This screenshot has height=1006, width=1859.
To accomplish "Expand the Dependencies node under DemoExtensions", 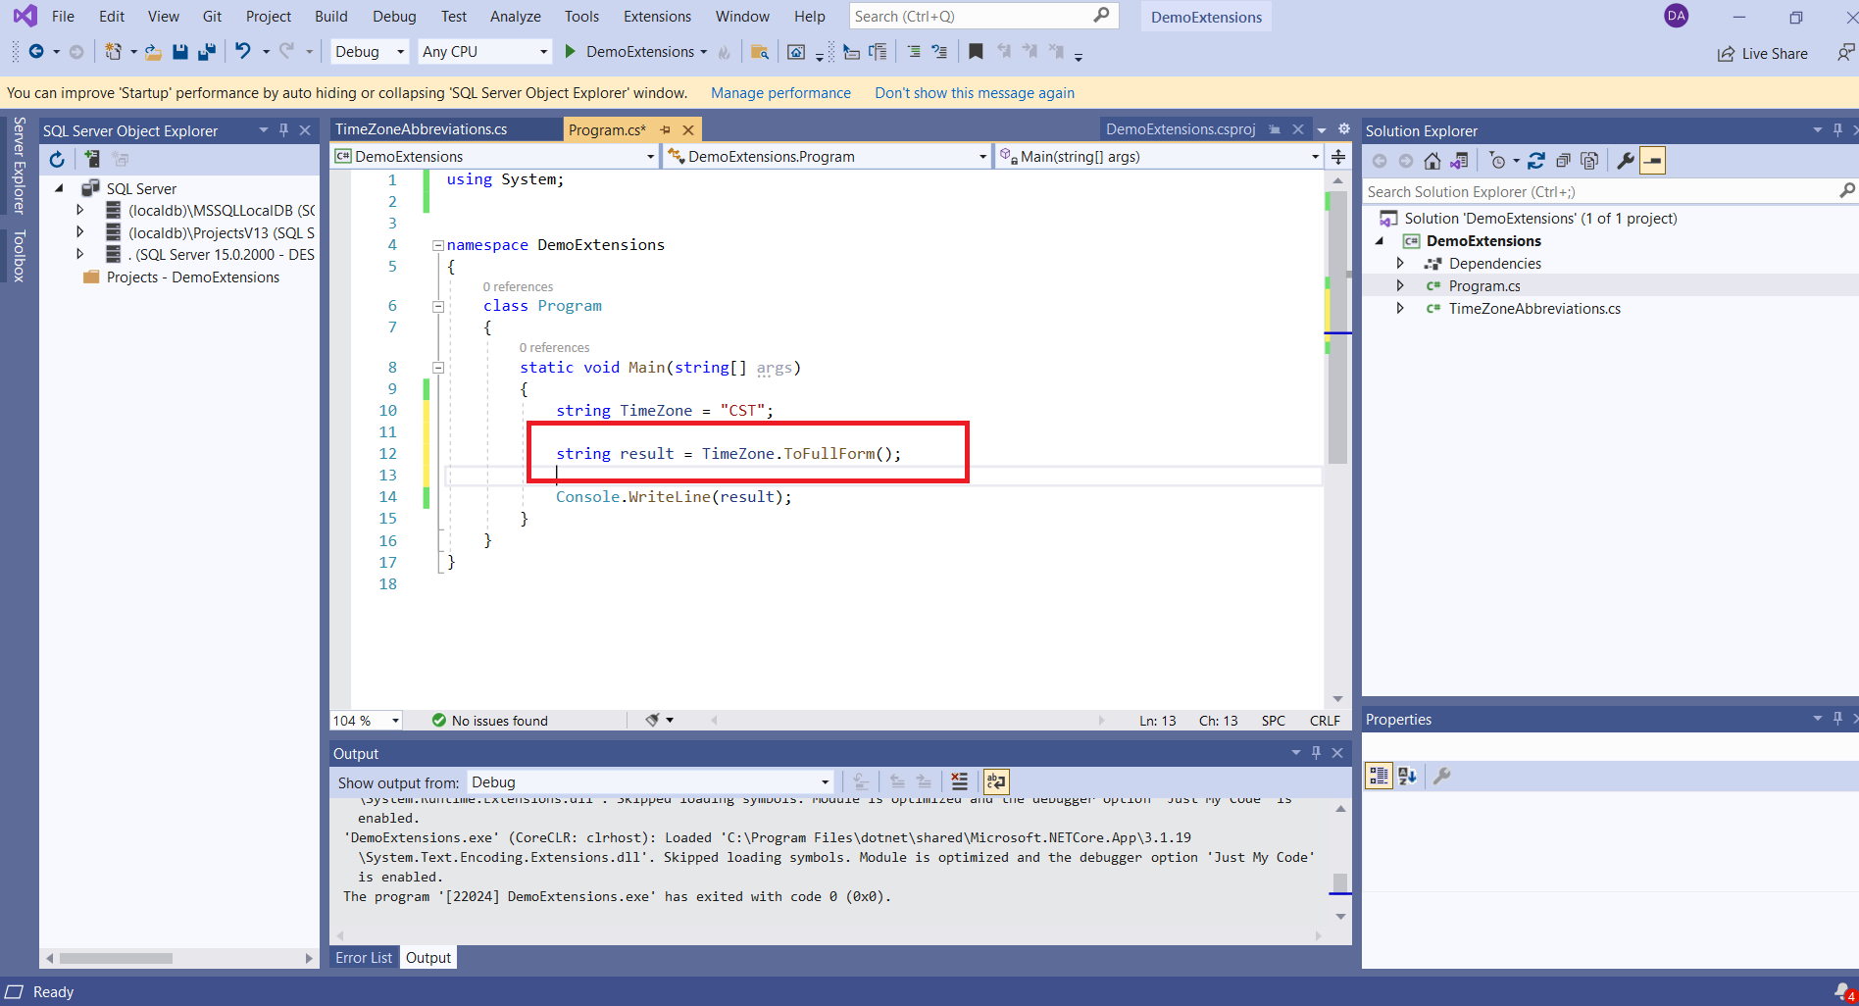I will coord(1401,263).
